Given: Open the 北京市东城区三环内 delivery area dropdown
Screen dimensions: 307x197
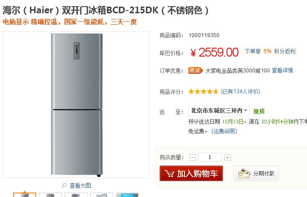Looking at the screenshot, I should [219, 111].
